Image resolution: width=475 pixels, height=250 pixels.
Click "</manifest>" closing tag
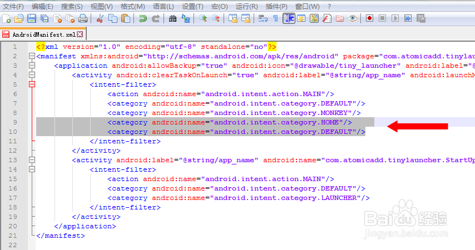click(61, 236)
